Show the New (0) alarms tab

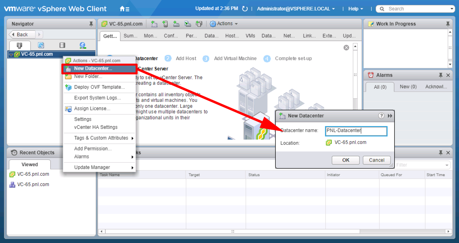tap(408, 87)
